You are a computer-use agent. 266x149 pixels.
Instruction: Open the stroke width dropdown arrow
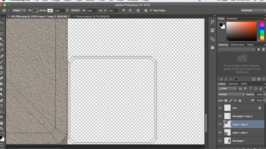(67, 11)
